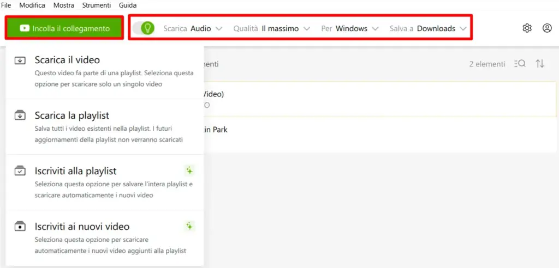Image resolution: width=559 pixels, height=268 pixels.
Task: Expand the Per Windows dropdown
Action: click(350, 28)
